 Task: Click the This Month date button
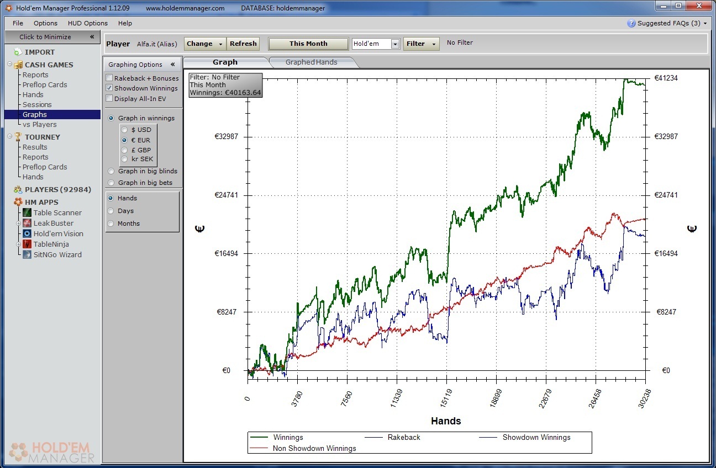click(308, 44)
